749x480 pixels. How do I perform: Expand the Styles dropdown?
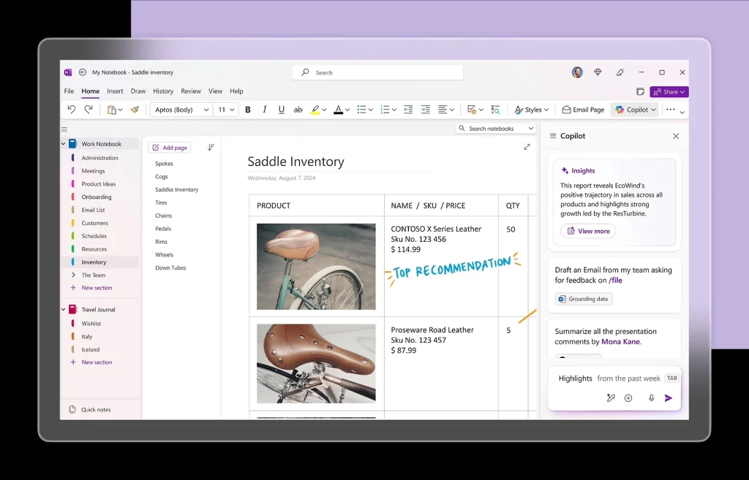click(531, 110)
